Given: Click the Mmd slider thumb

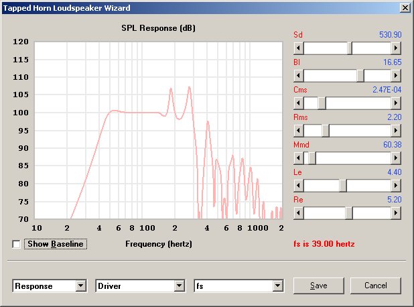Looking at the screenshot, I should tap(312, 158).
